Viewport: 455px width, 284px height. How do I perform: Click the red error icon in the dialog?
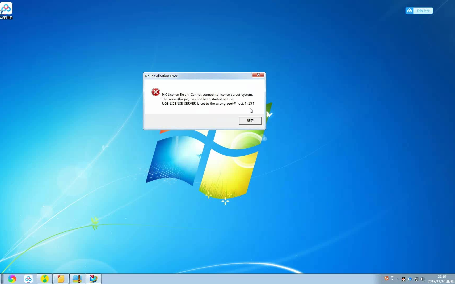pos(156,92)
